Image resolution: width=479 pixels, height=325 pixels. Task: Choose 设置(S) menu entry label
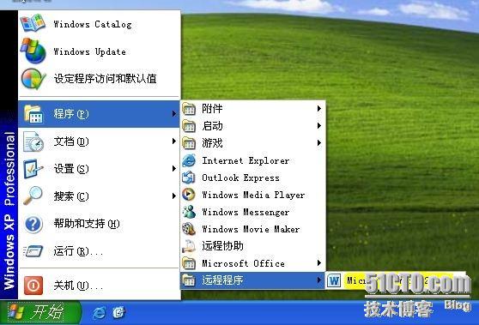click(x=71, y=169)
